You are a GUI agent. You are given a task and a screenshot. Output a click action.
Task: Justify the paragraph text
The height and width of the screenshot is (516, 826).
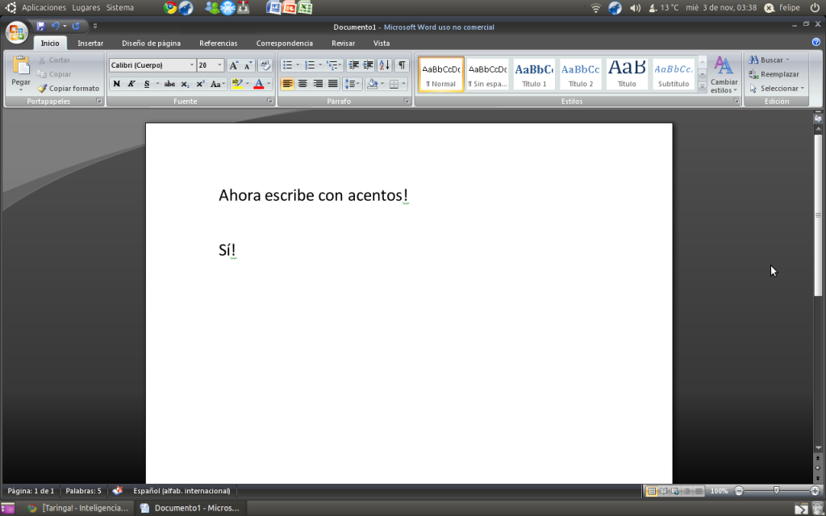332,84
